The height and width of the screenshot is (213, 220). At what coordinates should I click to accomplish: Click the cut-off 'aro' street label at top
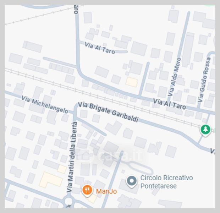76,9
